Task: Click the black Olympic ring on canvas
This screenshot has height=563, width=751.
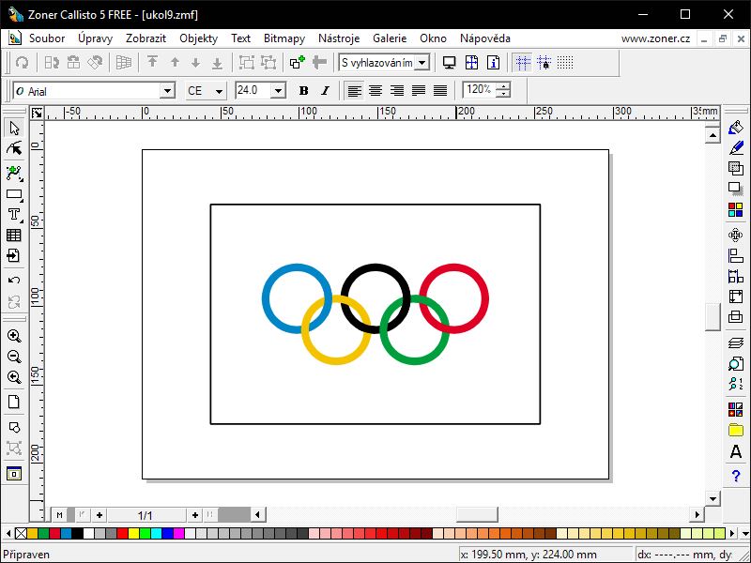Action: click(x=375, y=266)
